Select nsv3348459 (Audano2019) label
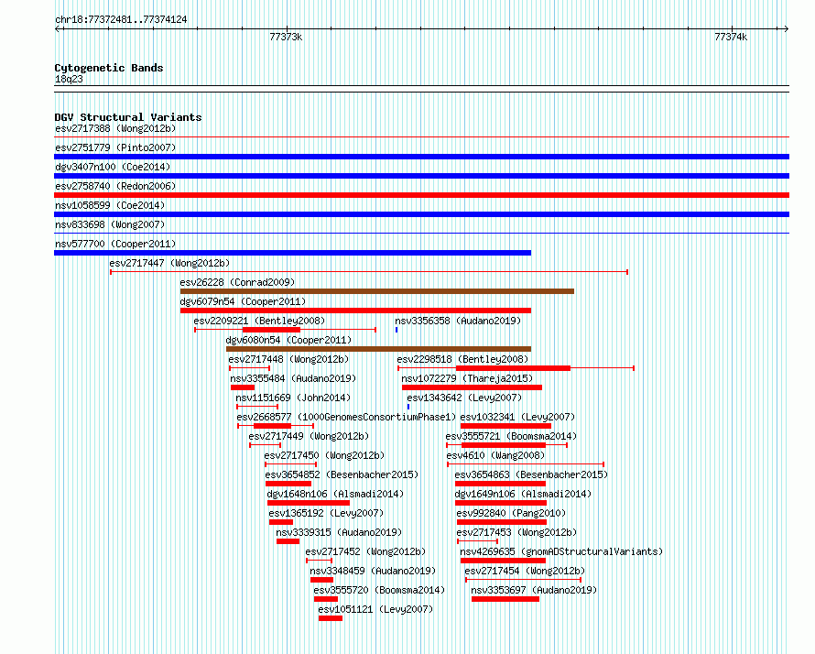Image resolution: width=815 pixels, height=654 pixels. (x=373, y=571)
